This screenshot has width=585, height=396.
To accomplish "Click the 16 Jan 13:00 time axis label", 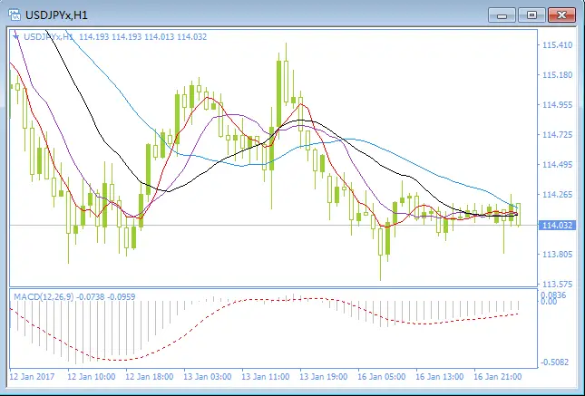I will tap(440, 377).
